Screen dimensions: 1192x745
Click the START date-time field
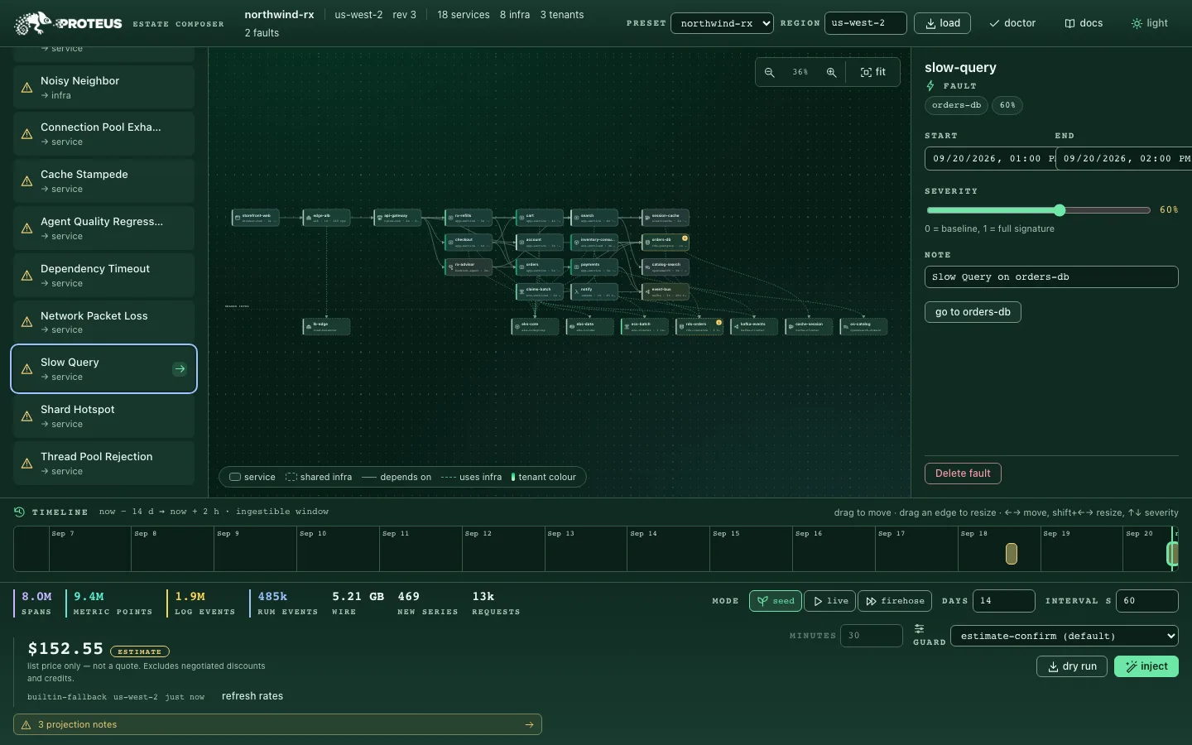coord(989,158)
